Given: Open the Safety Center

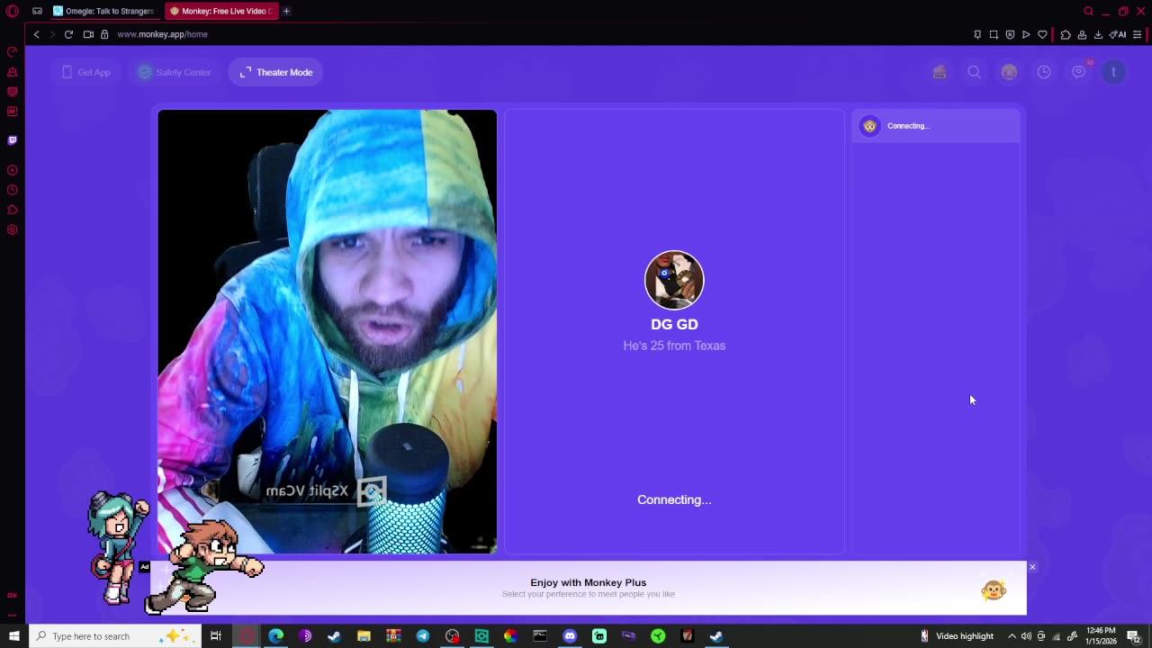Looking at the screenshot, I should [174, 72].
